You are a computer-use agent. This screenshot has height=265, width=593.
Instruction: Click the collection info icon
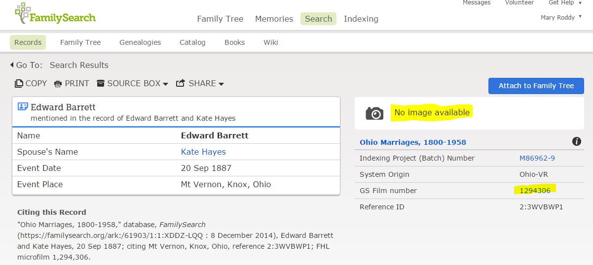click(x=576, y=142)
